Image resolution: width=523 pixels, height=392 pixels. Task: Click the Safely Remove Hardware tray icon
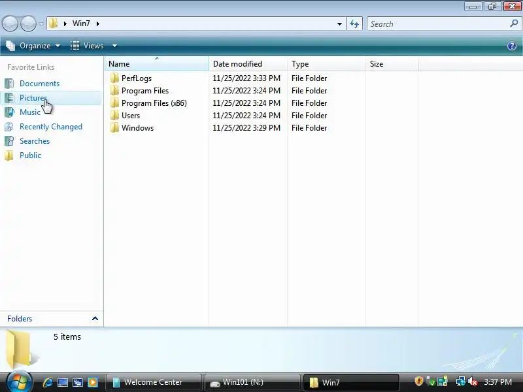pyautogui.click(x=431, y=381)
